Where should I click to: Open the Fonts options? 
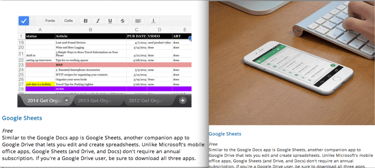pos(50,21)
